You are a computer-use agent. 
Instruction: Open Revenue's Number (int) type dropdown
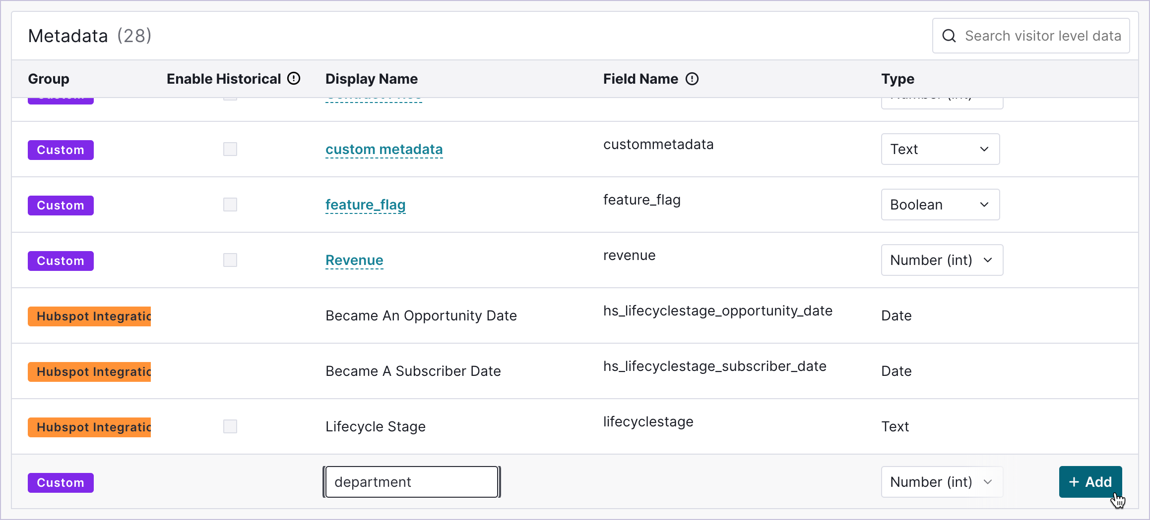point(941,260)
